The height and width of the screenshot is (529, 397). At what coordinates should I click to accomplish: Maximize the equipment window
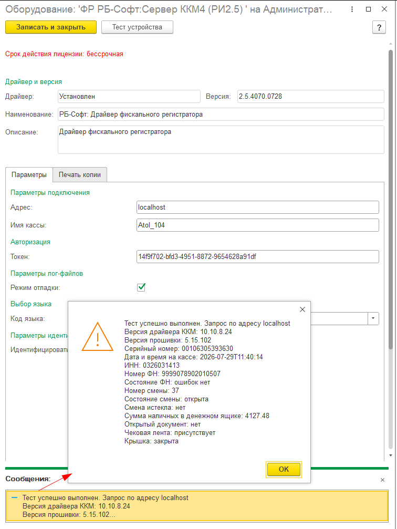[x=368, y=9]
